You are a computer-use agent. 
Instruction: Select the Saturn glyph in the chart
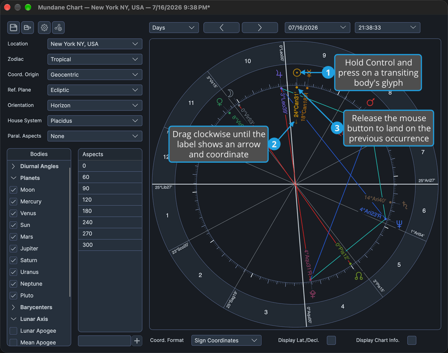405,205
